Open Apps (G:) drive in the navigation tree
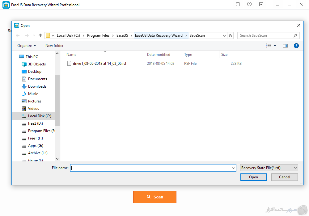Viewport: 309px width, 216px height. tap(32, 146)
